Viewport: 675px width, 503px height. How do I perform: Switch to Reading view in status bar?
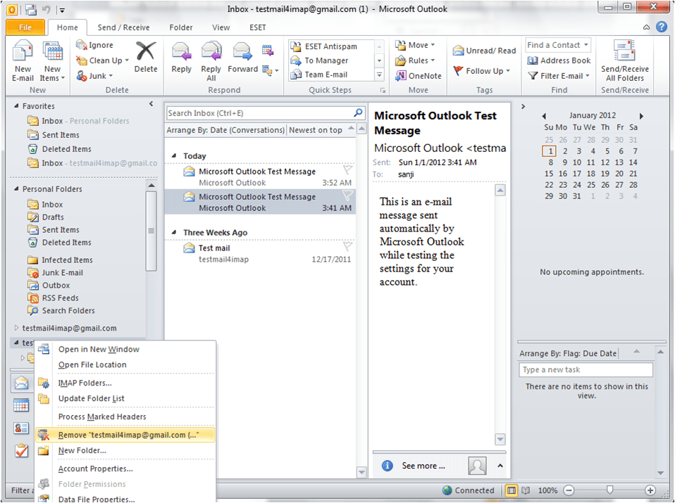[x=526, y=490]
